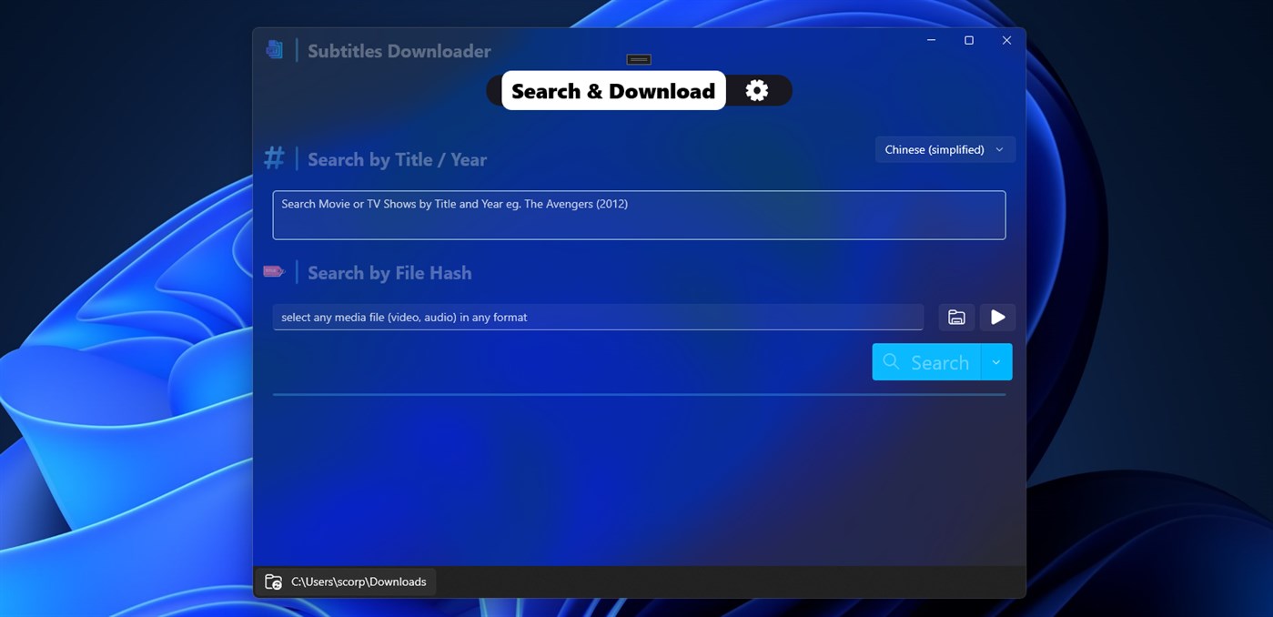Click the hashtag icon beside Search by Title
Image resolution: width=1273 pixels, height=617 pixels.
tap(274, 157)
